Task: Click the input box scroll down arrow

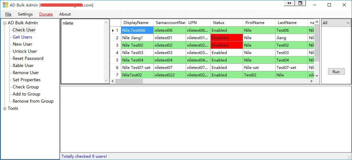Action: [106, 81]
